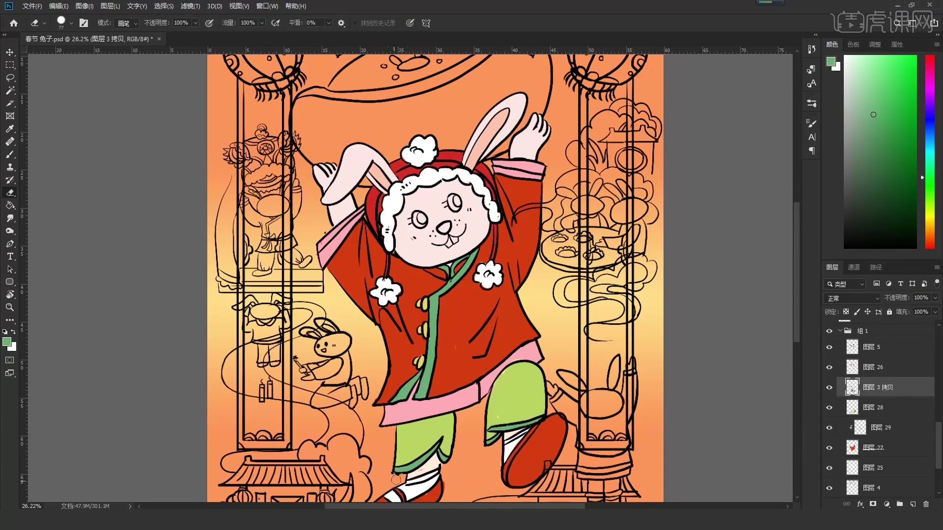Delete the selected layer with trash icon
The image size is (943, 530).
[926, 504]
